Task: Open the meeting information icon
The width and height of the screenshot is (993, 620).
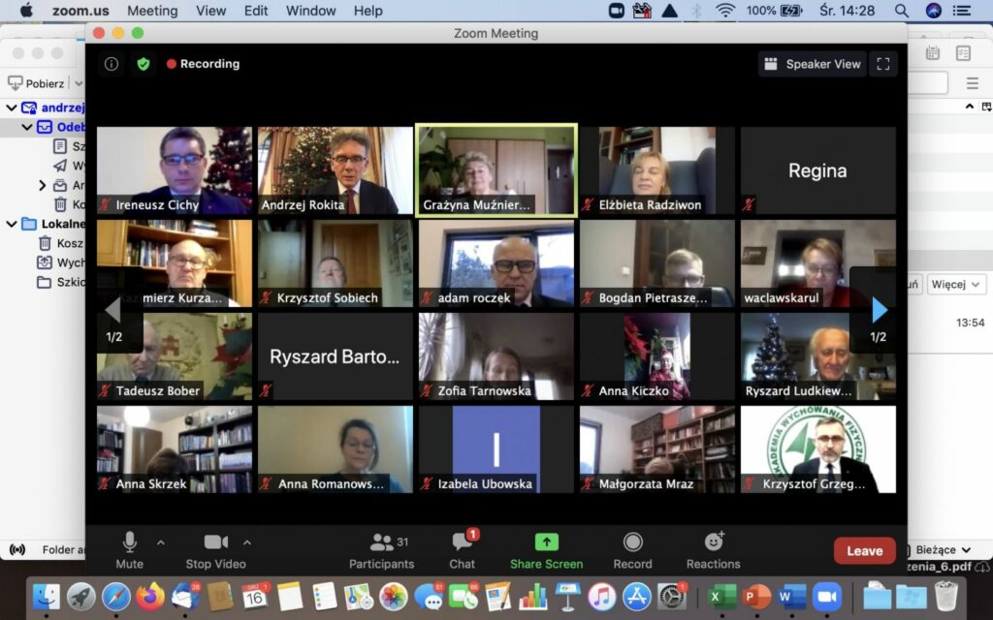Action: (x=112, y=64)
